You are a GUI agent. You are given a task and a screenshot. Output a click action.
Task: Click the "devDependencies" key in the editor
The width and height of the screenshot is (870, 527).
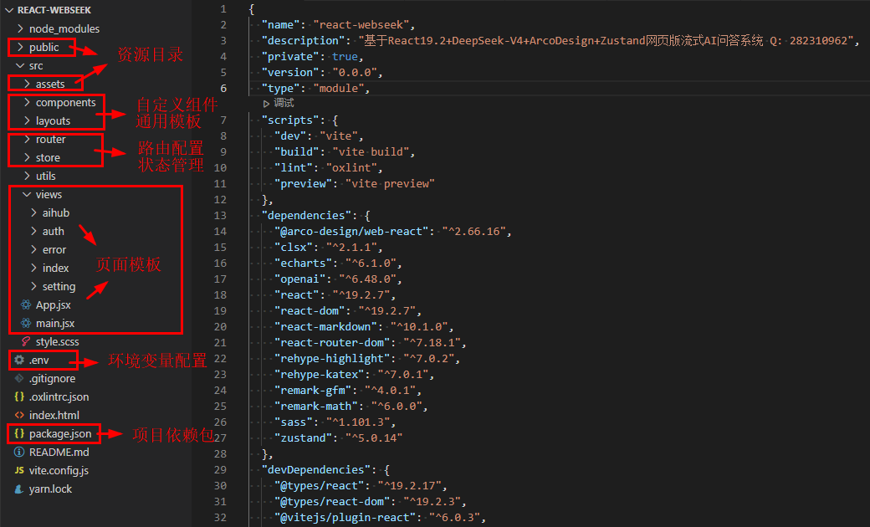pos(315,470)
